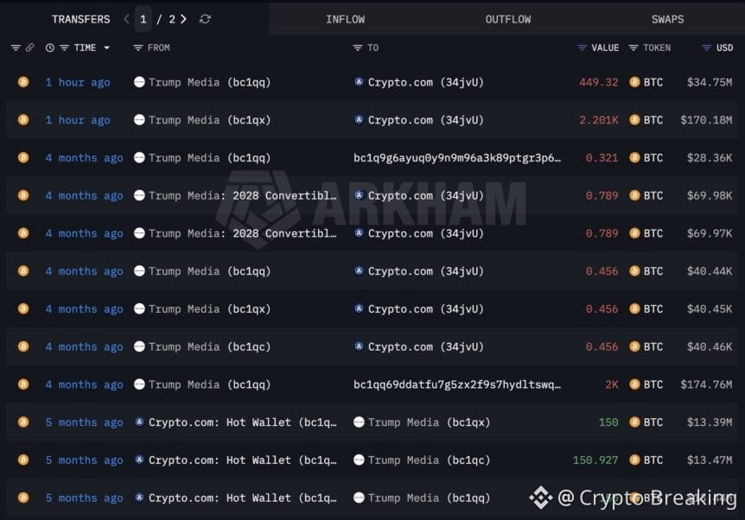
Task: Switch to the OUTFLOW tab
Action: point(508,20)
